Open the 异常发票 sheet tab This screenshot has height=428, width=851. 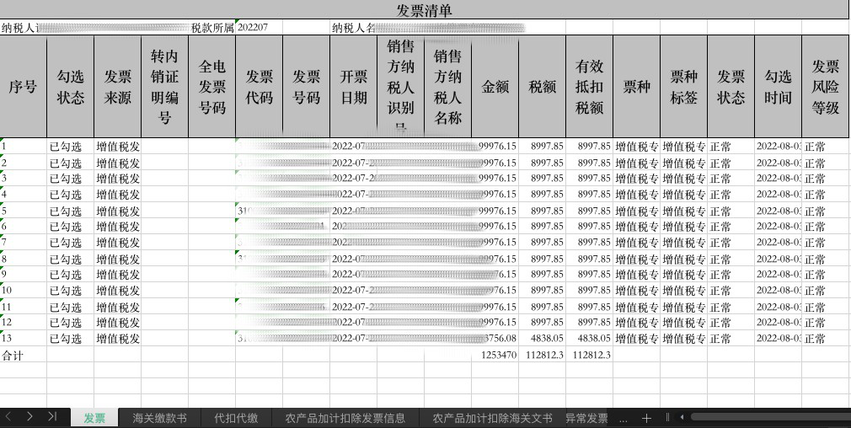586,418
